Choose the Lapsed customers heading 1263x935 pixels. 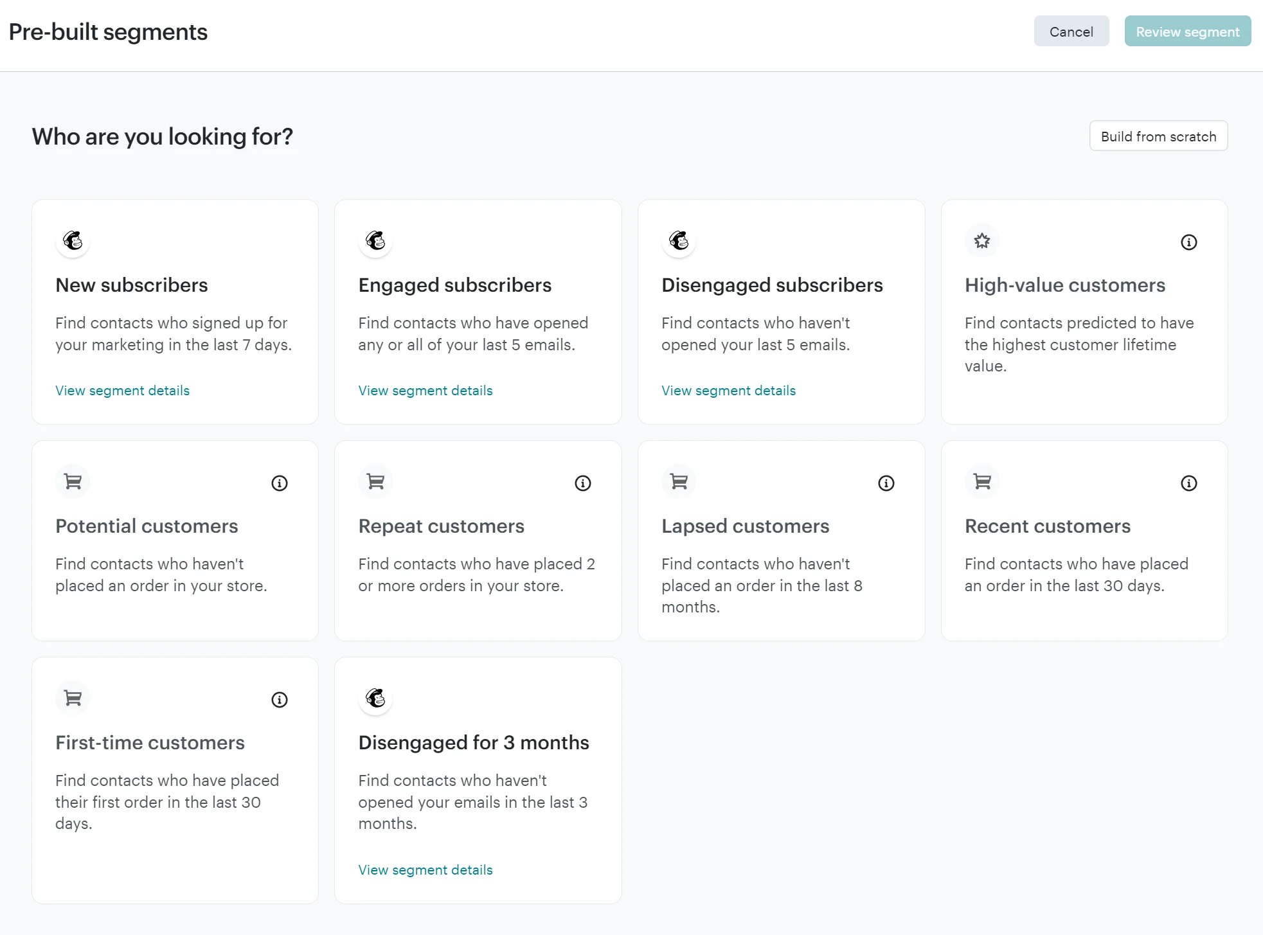click(x=746, y=526)
